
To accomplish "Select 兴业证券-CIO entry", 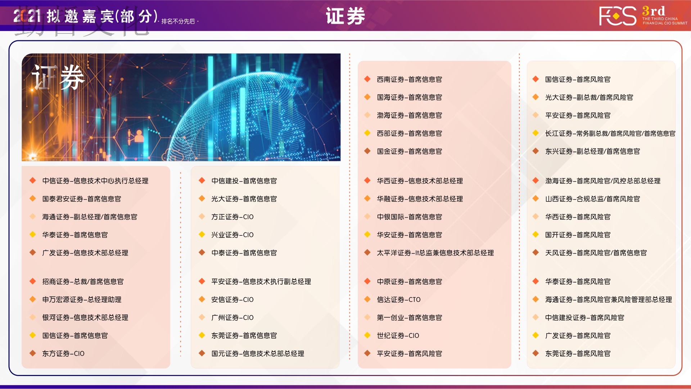I will point(232,235).
